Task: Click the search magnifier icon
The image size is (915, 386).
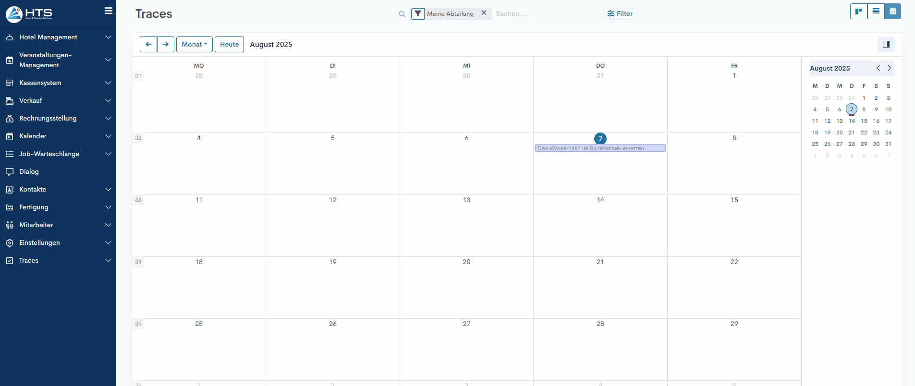Action: (x=402, y=14)
